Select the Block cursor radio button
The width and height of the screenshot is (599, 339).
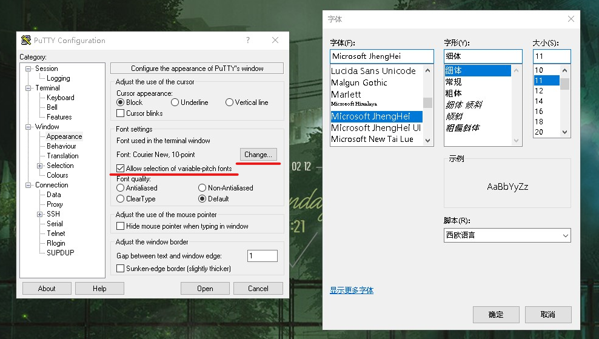coord(120,102)
